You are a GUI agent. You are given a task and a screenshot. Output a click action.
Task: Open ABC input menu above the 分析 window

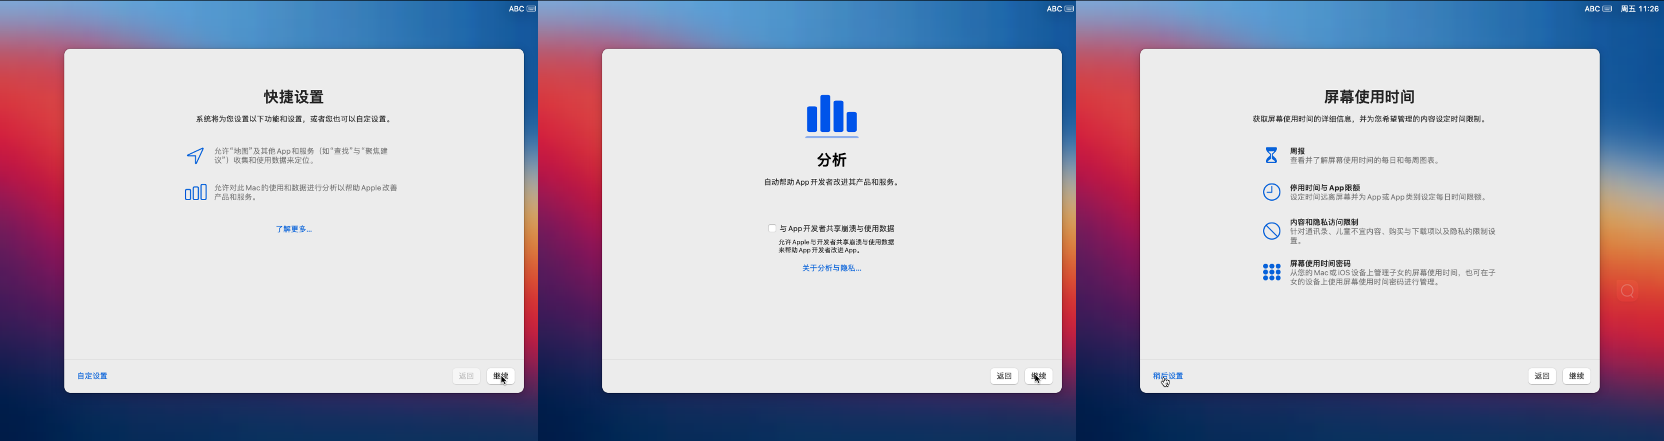click(1054, 8)
